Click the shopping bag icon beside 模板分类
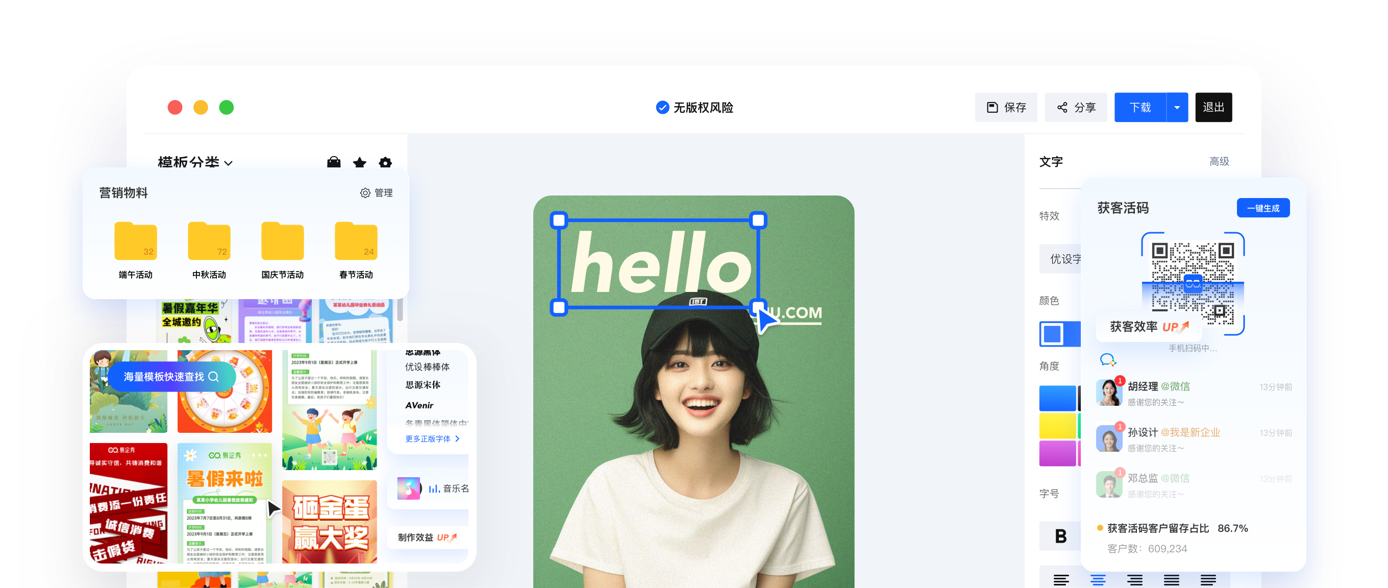Screen dimensions: 1388x588 (x=334, y=162)
